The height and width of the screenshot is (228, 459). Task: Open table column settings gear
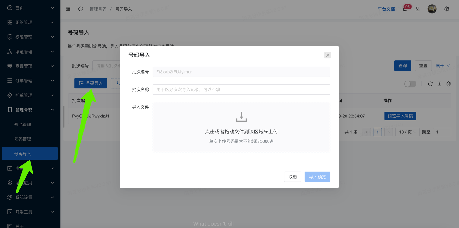pyautogui.click(x=448, y=84)
